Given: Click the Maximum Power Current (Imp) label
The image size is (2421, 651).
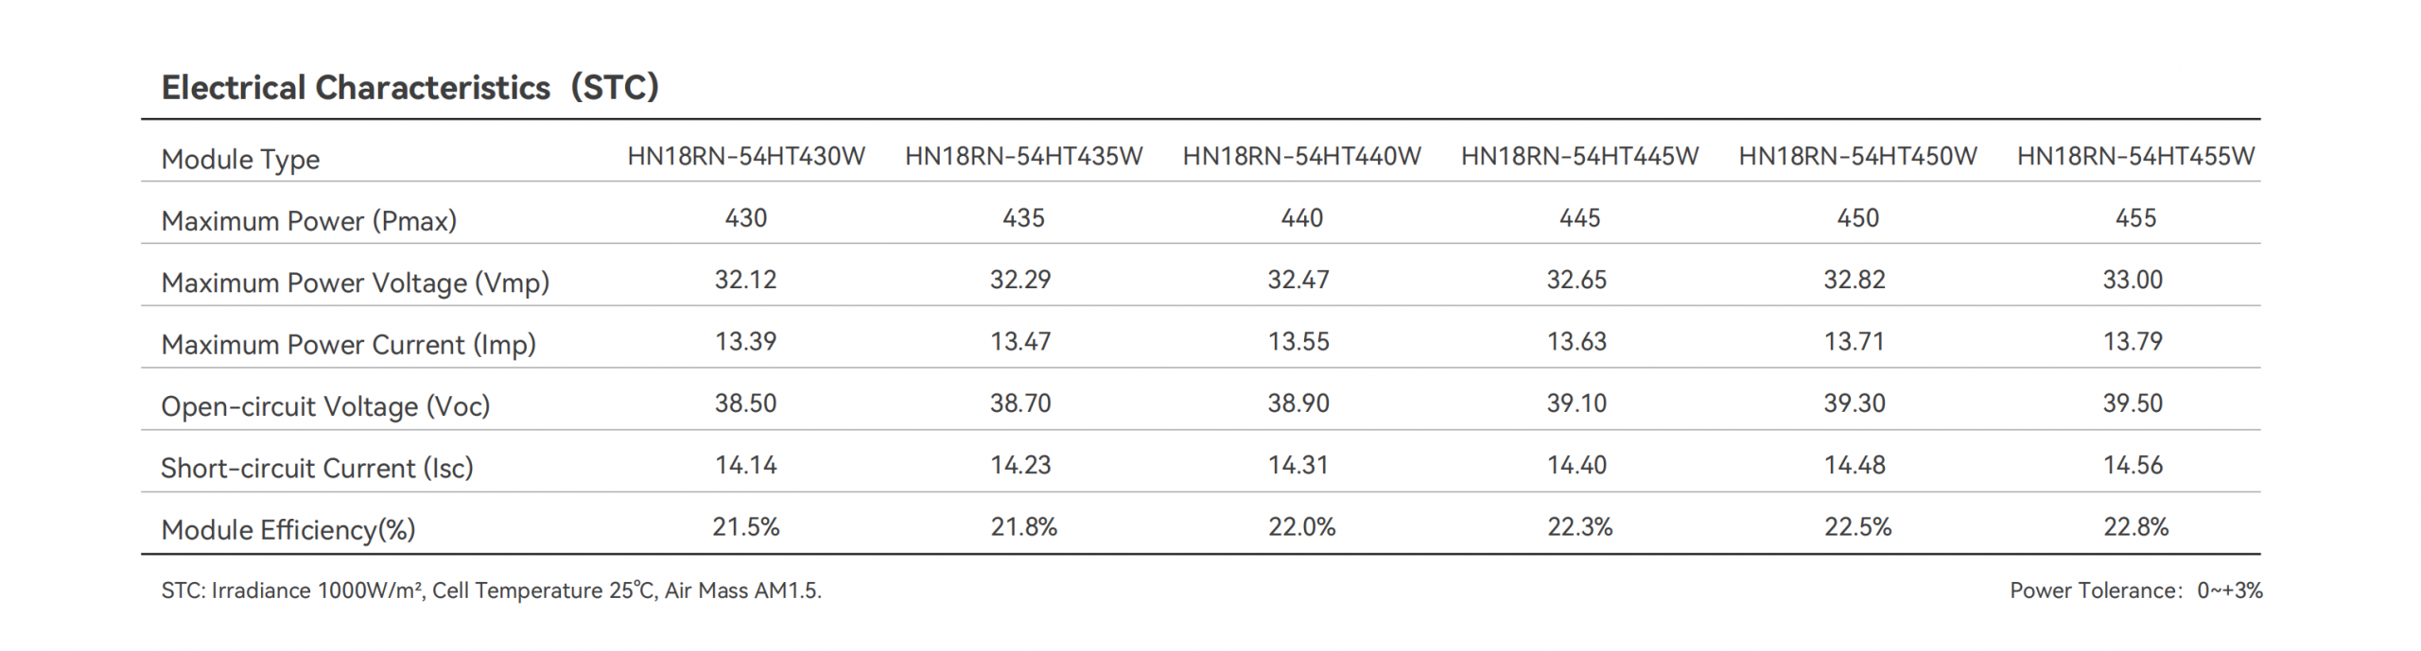Looking at the screenshot, I should pyautogui.click(x=348, y=345).
